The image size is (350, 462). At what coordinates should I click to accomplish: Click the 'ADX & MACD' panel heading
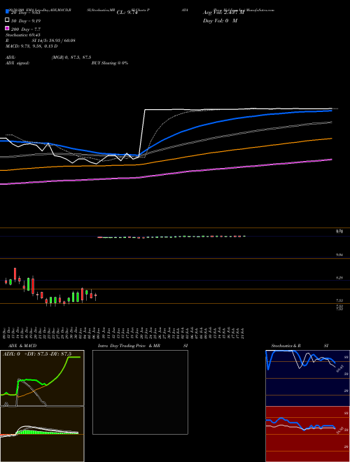(22, 346)
